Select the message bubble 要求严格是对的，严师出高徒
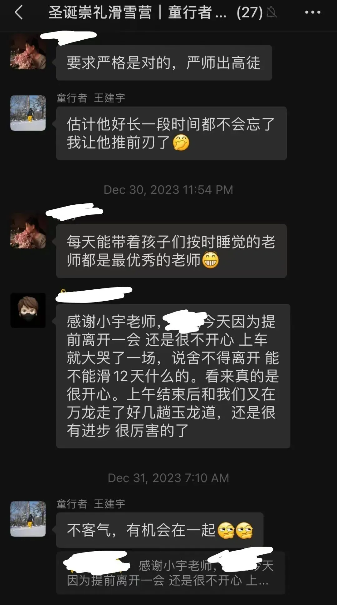 click(164, 63)
